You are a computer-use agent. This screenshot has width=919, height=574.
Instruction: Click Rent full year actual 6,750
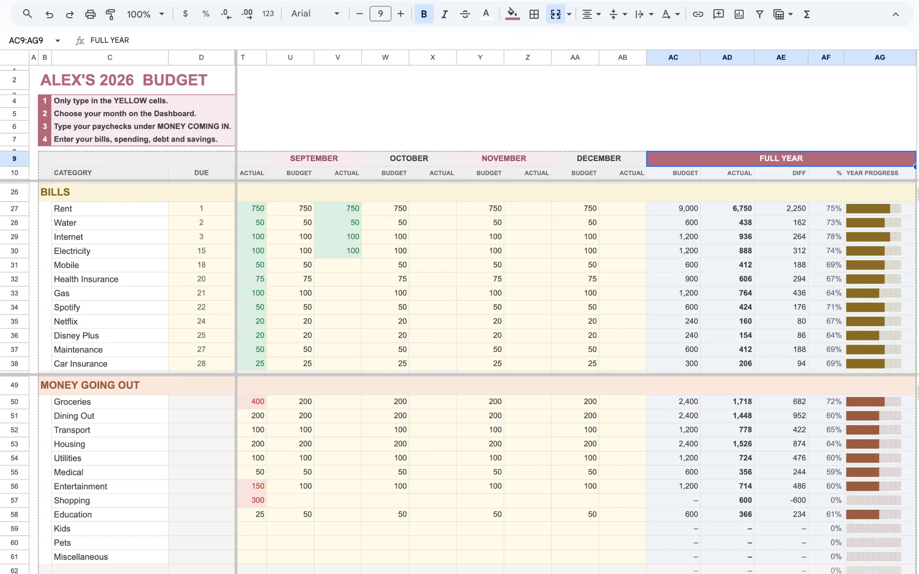[x=727, y=209]
